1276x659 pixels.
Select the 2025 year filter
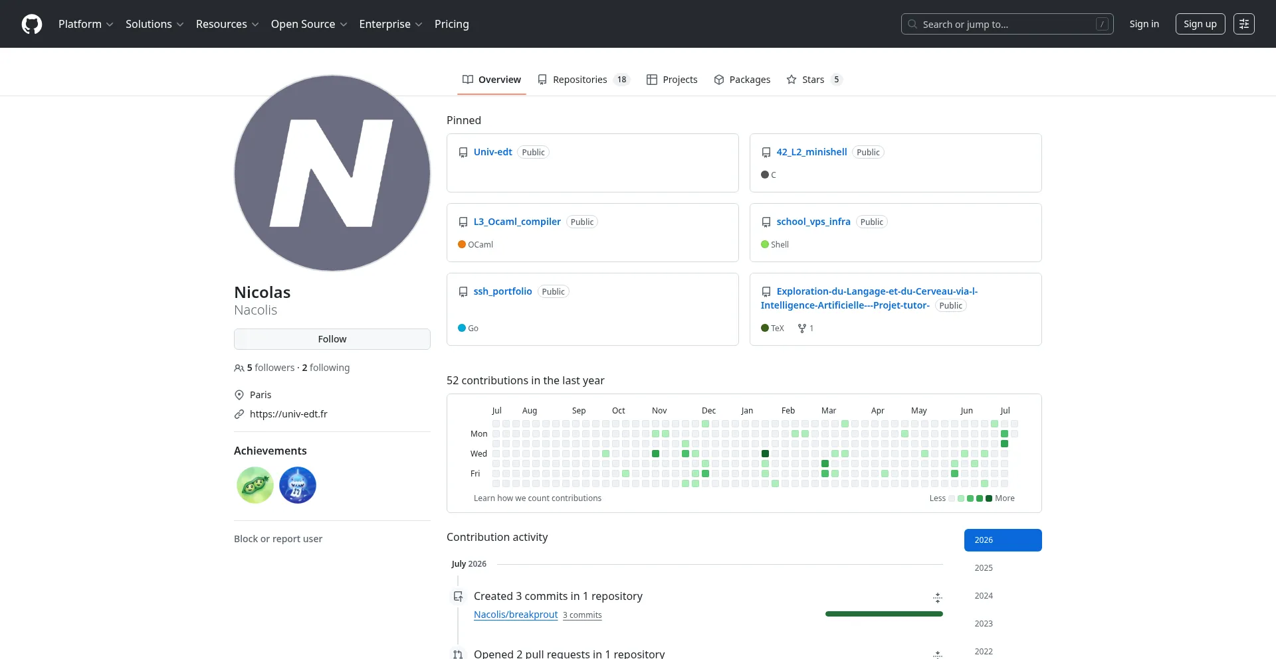point(1003,568)
